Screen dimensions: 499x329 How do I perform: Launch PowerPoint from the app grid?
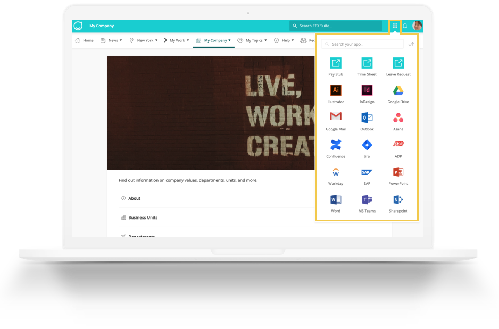[x=398, y=172]
